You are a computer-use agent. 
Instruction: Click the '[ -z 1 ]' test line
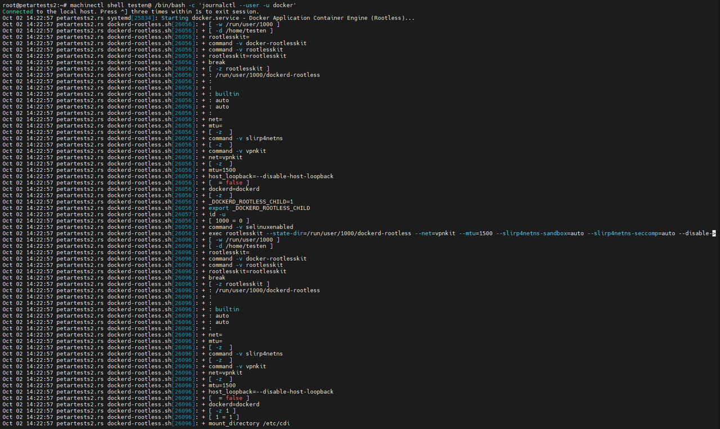pyautogui.click(x=222, y=410)
